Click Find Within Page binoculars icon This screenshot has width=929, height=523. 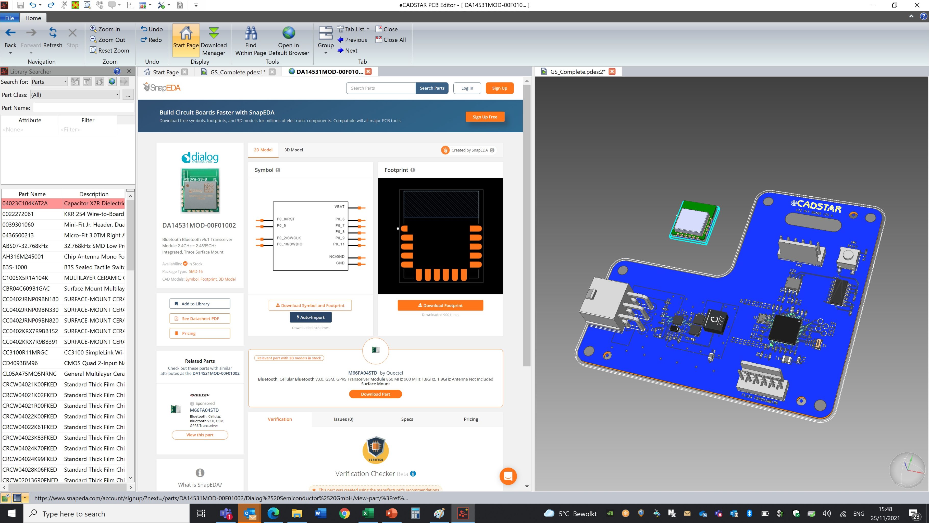(251, 33)
